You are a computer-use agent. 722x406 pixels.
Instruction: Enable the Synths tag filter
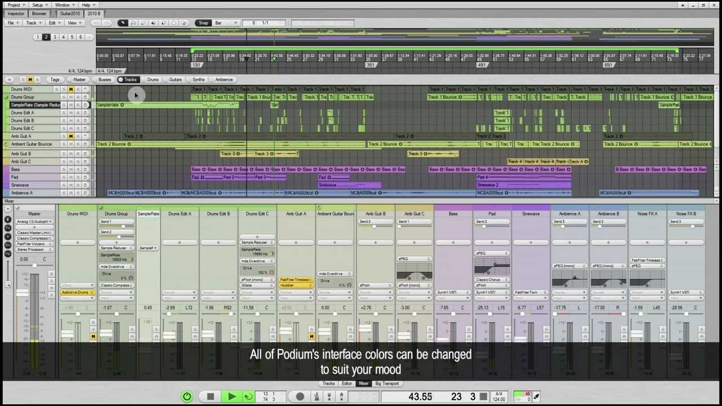(x=198, y=80)
